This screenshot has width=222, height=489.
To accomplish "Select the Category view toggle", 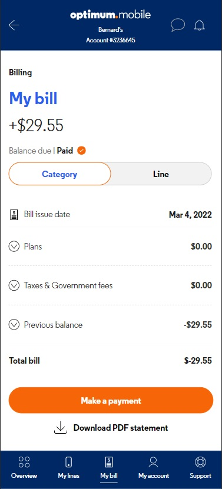I will pyautogui.click(x=59, y=174).
